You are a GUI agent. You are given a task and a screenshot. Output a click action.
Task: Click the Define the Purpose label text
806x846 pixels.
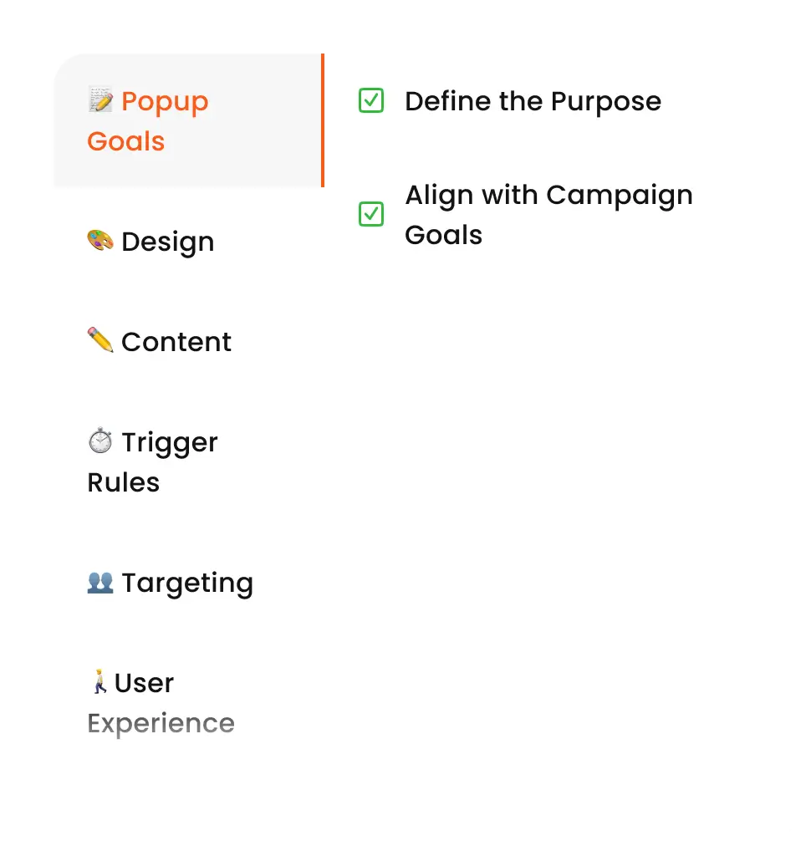[533, 102]
